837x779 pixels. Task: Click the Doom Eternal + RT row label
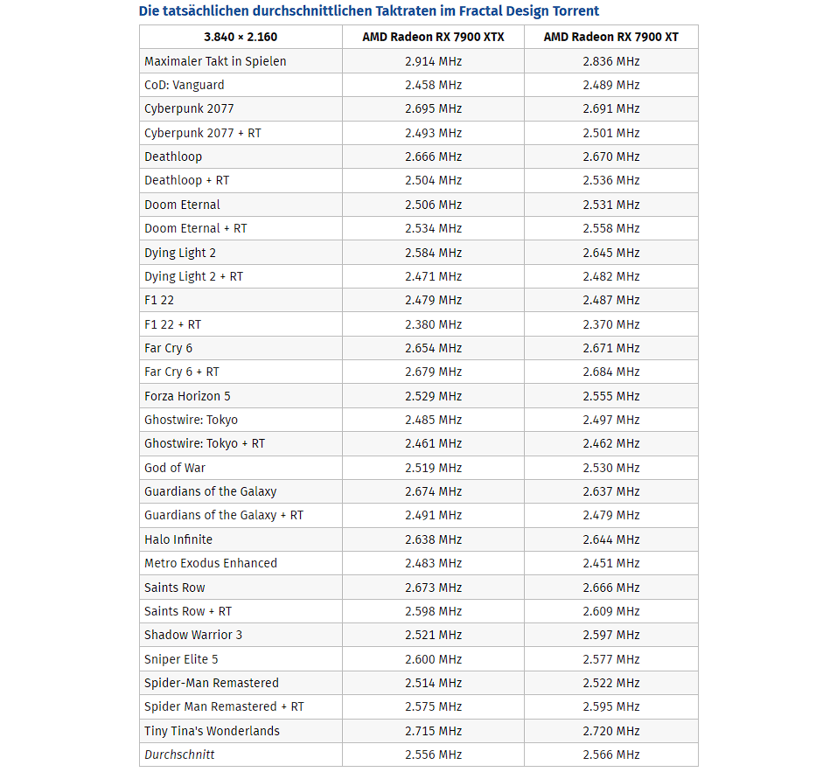pyautogui.click(x=195, y=229)
